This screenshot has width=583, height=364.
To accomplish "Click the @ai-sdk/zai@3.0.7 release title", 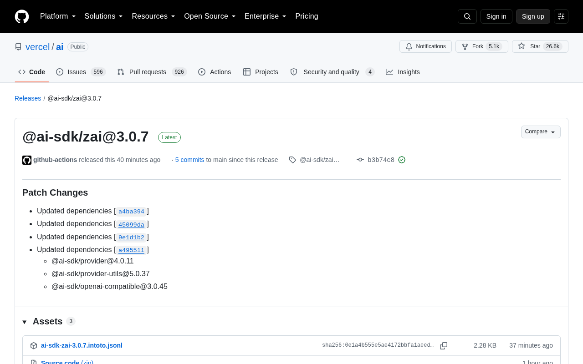I will pyautogui.click(x=86, y=136).
